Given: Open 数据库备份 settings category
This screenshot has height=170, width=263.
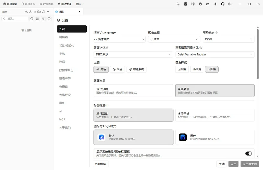Looking at the screenshot, I should (72, 70).
